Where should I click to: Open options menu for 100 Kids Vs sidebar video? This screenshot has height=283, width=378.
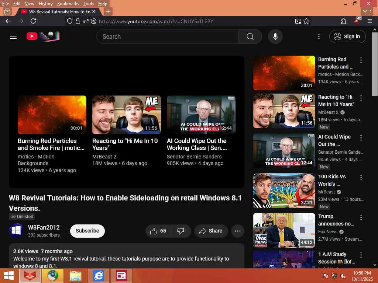pyautogui.click(x=361, y=178)
